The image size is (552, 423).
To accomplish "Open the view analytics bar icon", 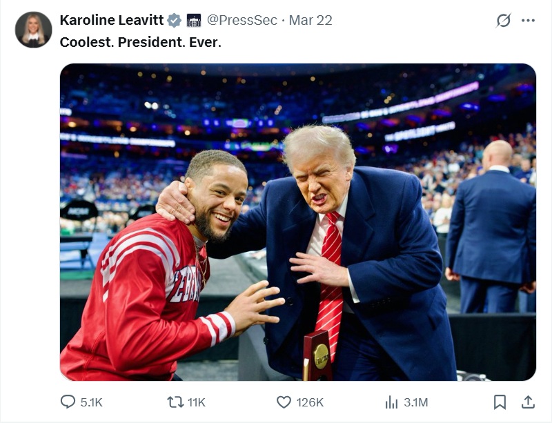I will pyautogui.click(x=391, y=402).
